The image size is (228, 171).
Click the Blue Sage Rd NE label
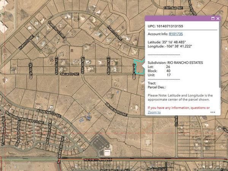(x=18, y=133)
